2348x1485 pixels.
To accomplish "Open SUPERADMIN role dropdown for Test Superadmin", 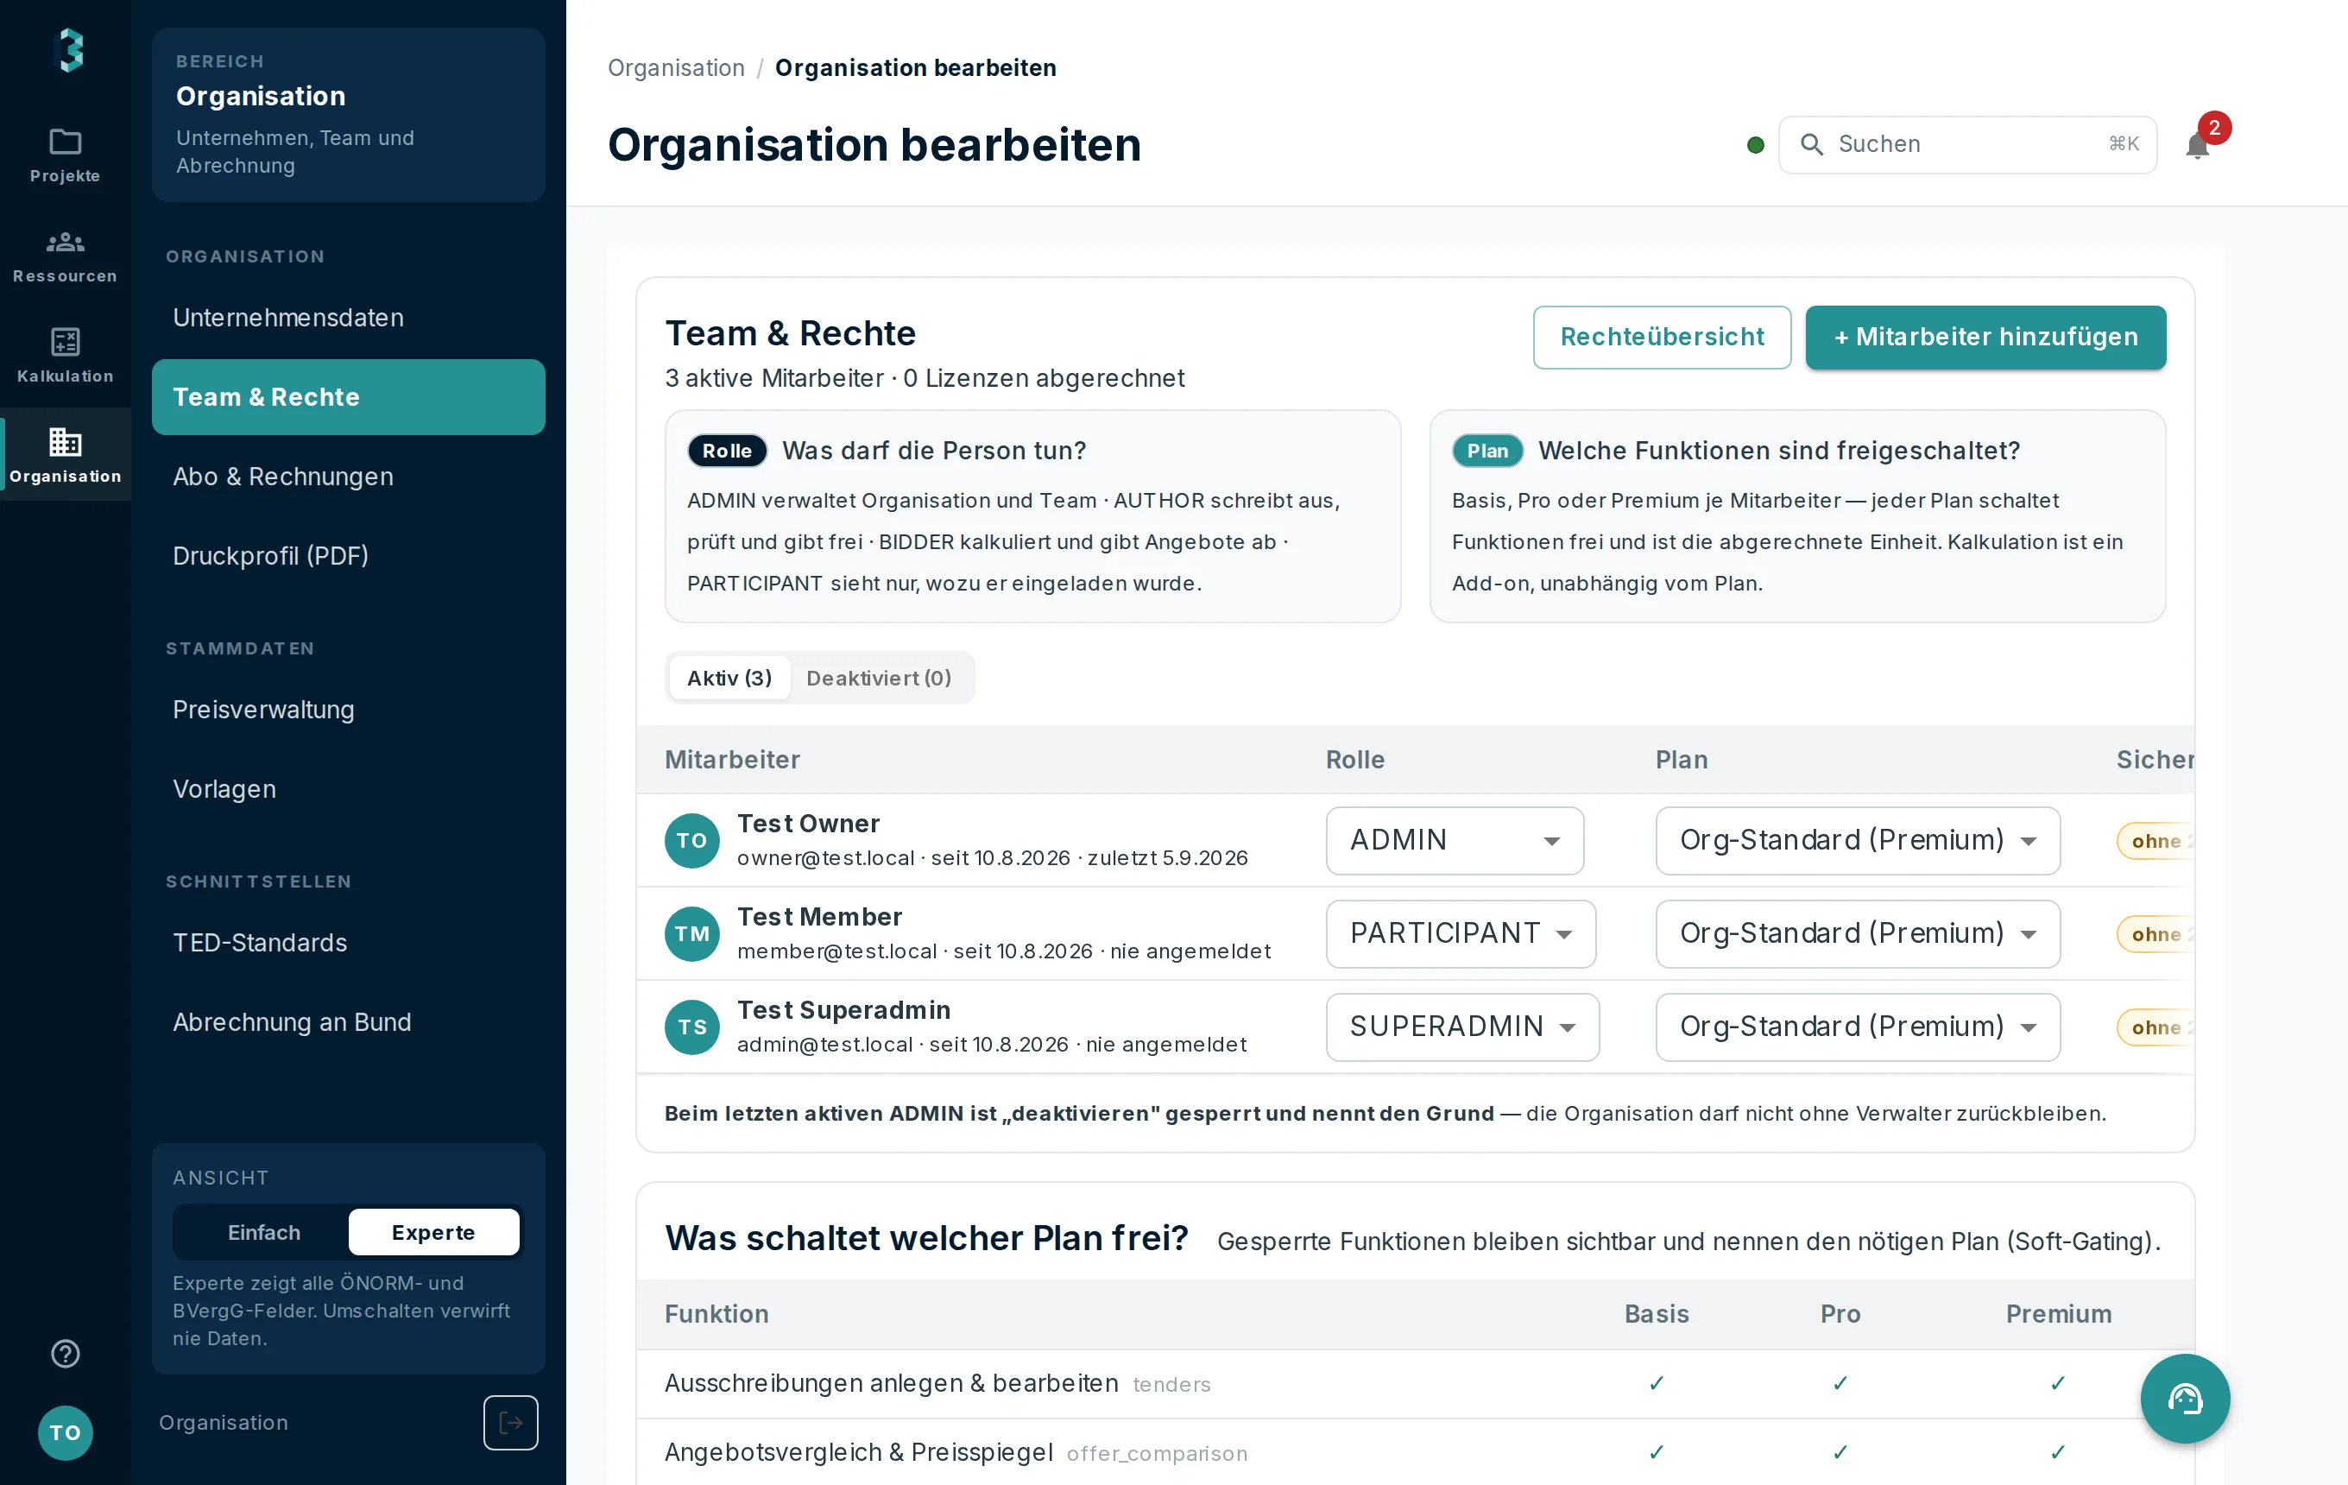I will click(x=1462, y=1027).
